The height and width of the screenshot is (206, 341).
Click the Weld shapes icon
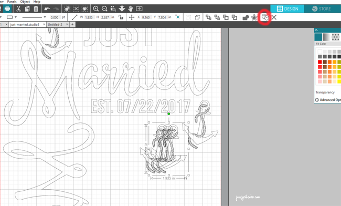click(x=246, y=17)
